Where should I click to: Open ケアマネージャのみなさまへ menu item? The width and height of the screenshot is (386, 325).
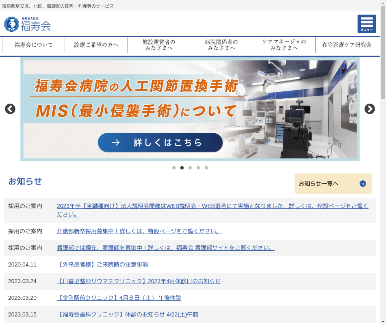(x=284, y=45)
